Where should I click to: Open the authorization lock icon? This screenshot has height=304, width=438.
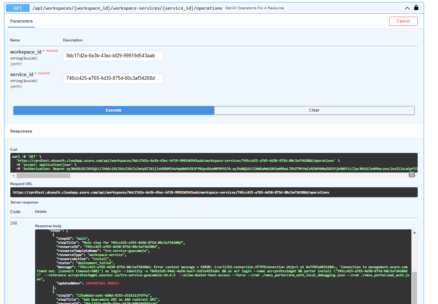click(416, 8)
